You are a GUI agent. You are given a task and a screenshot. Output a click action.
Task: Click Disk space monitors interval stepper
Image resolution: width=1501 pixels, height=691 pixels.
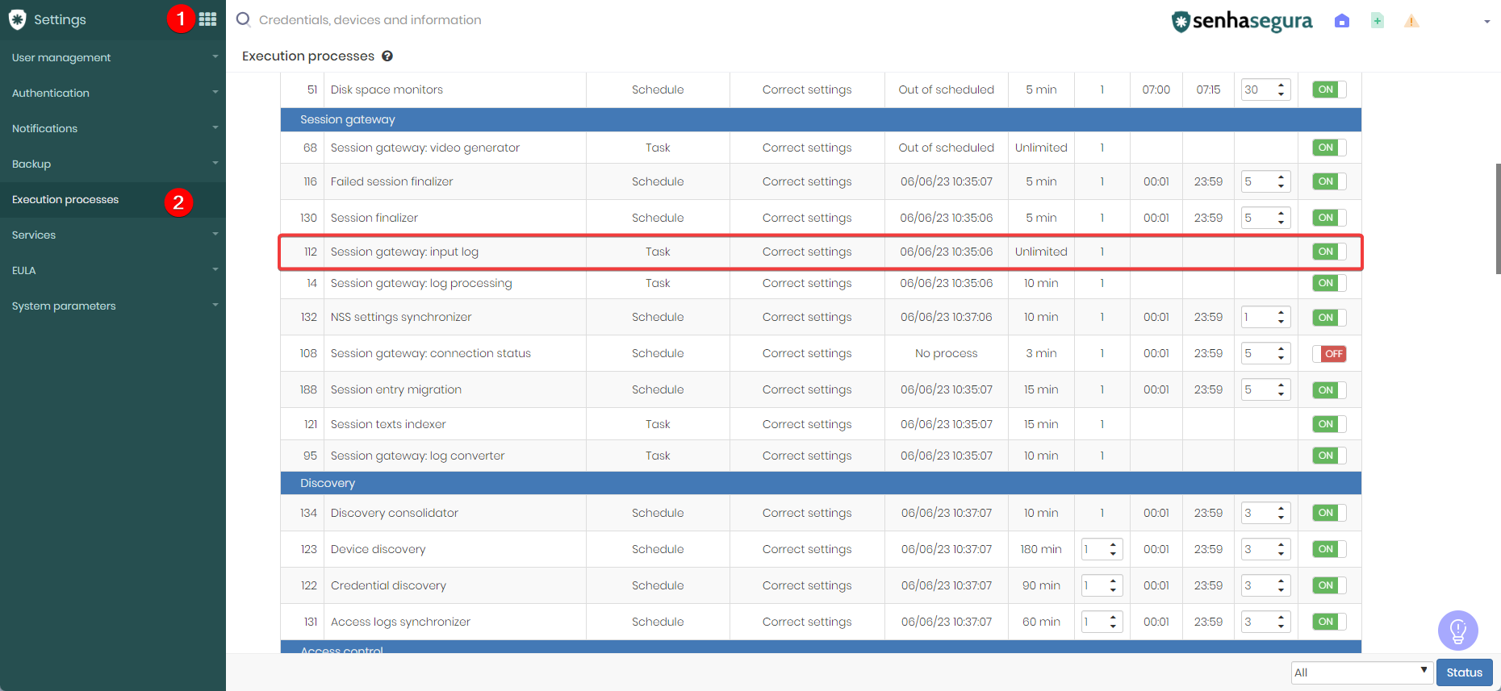(1265, 89)
